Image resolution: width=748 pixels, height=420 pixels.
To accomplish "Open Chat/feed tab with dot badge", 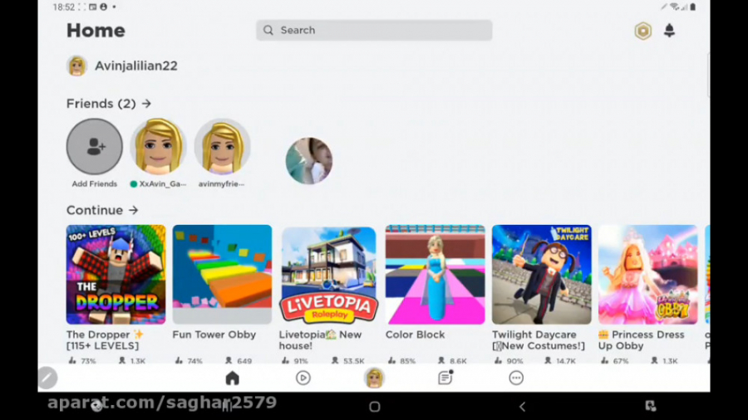I will (445, 378).
